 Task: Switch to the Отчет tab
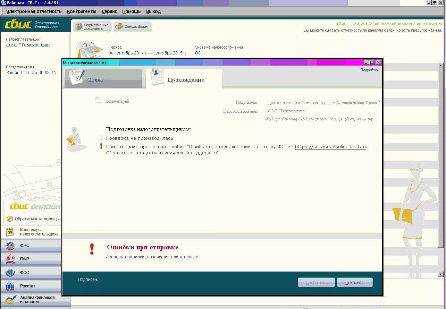pyautogui.click(x=103, y=79)
